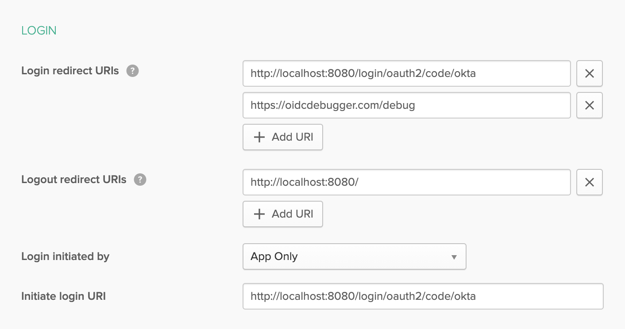625x329 pixels.
Task: Click the Login initiated by label
Action: coord(65,256)
